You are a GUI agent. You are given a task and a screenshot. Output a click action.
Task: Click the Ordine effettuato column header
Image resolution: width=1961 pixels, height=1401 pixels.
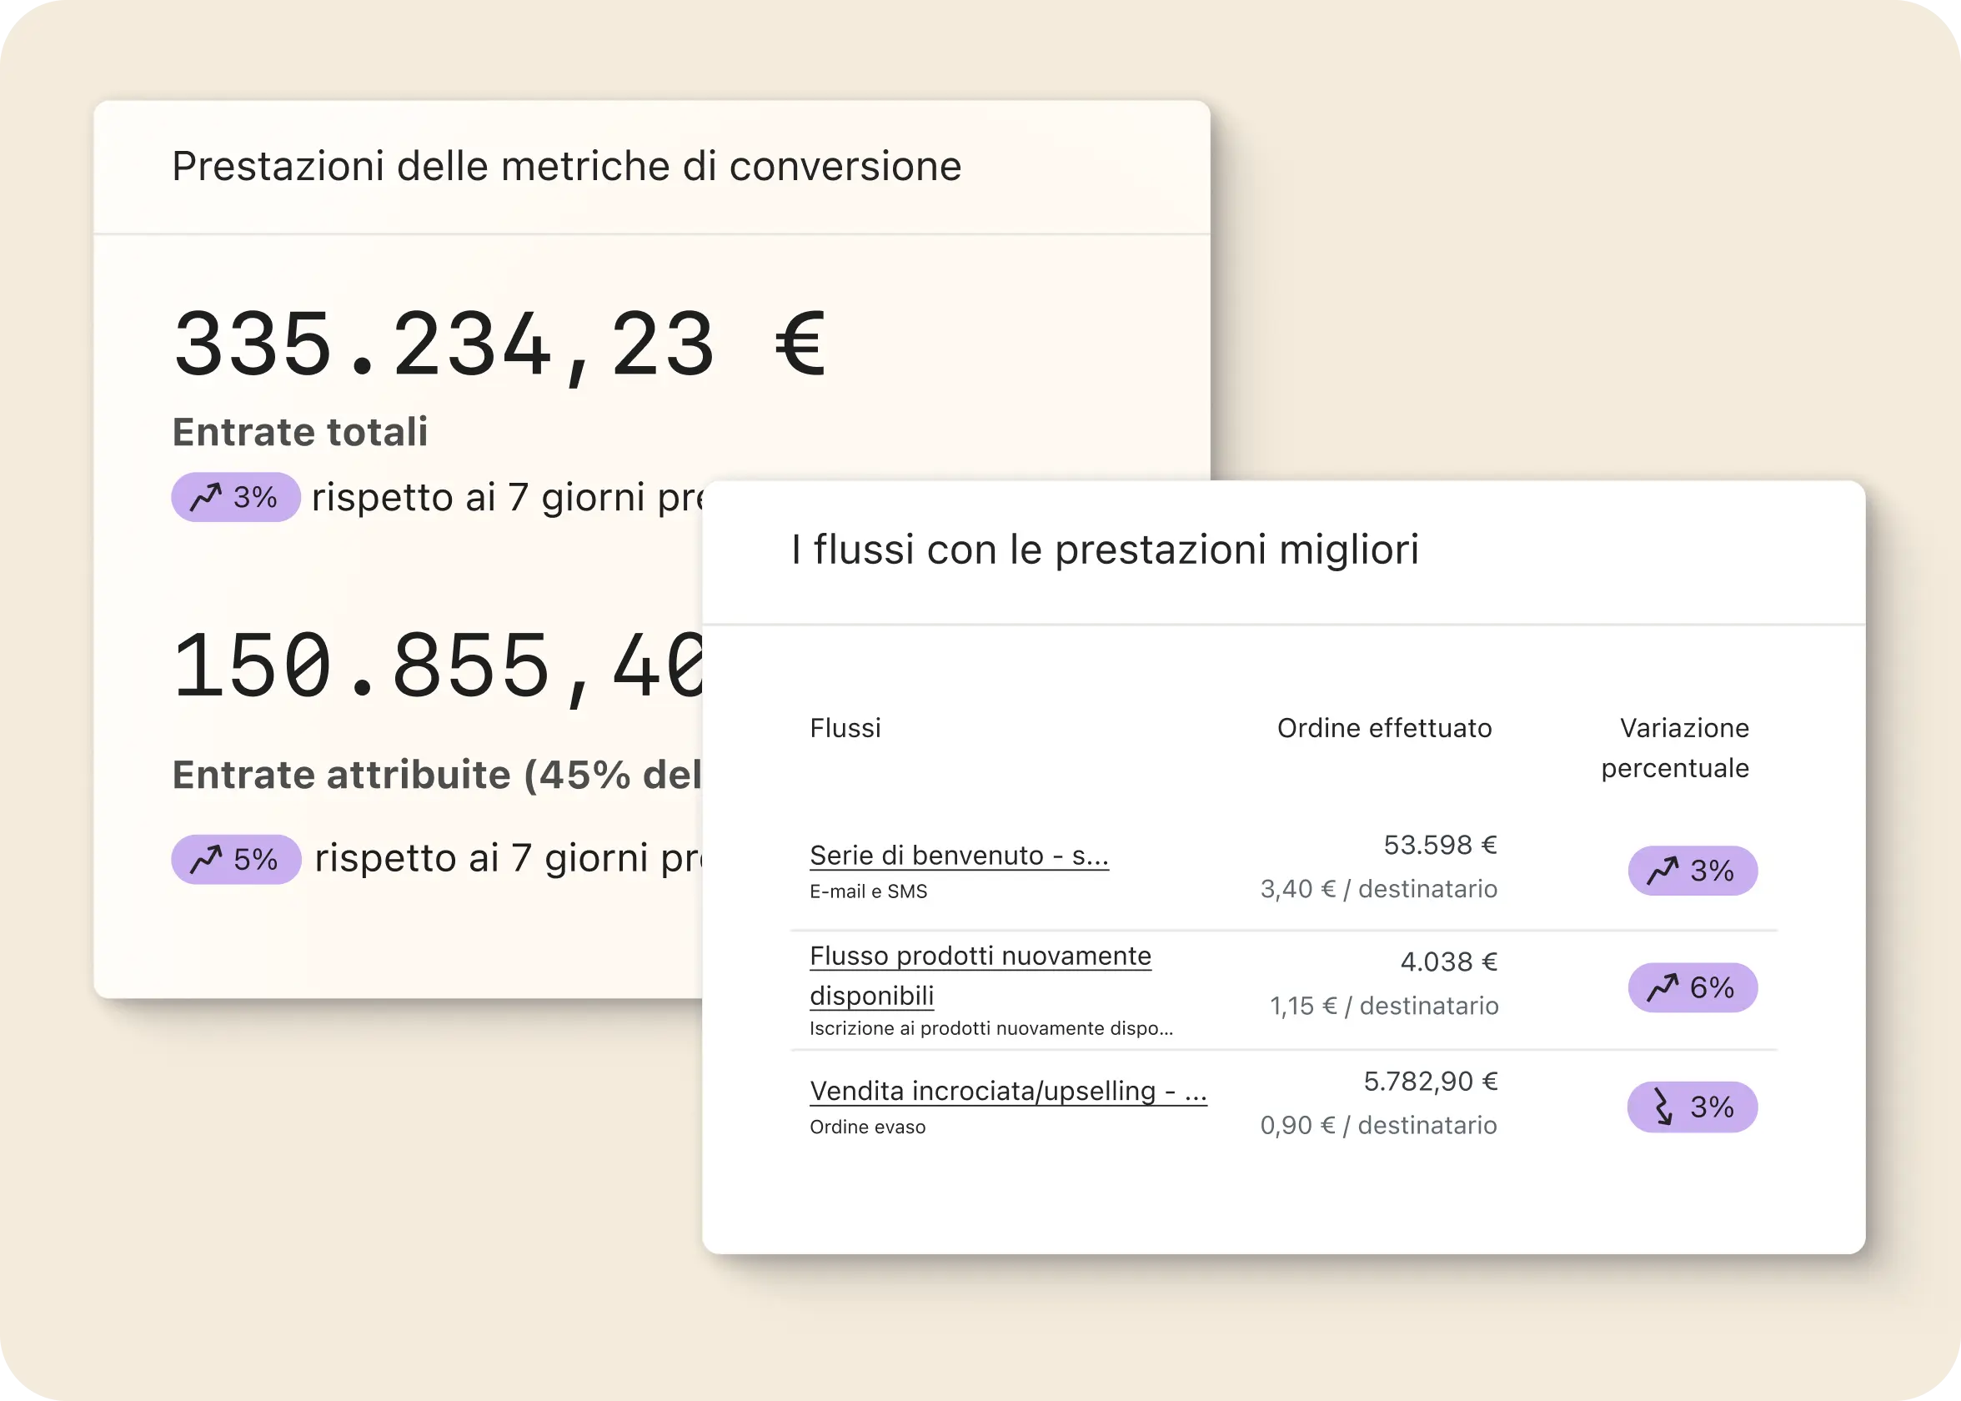1384,728
